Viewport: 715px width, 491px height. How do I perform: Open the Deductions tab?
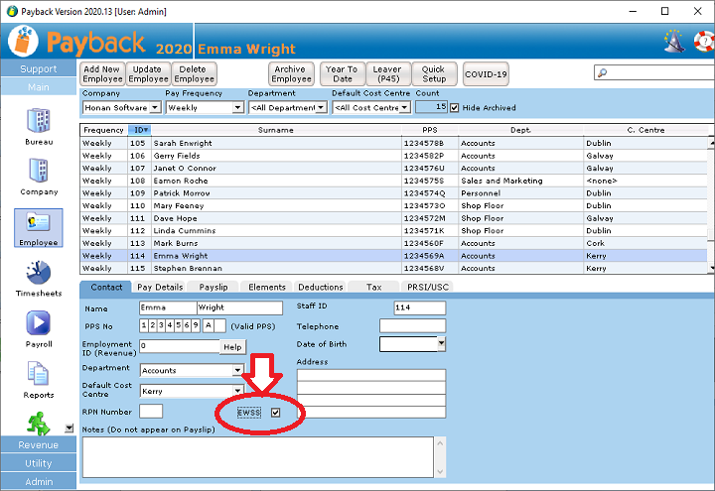(321, 287)
